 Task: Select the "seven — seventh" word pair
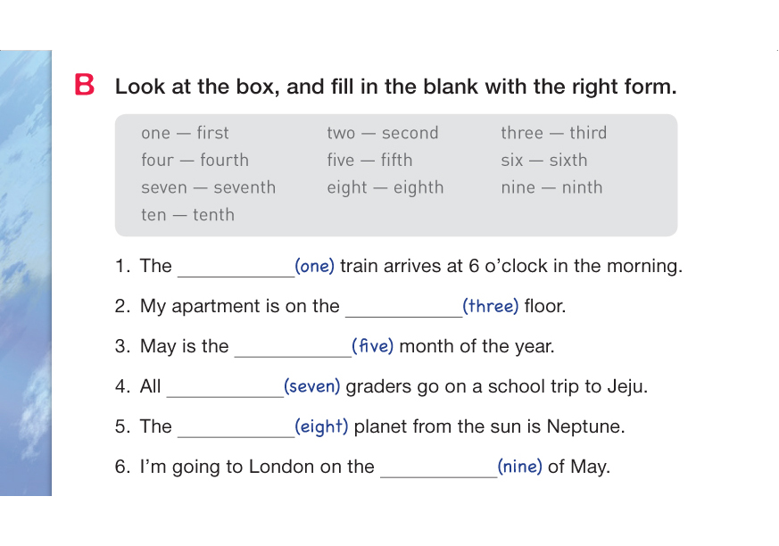click(208, 188)
